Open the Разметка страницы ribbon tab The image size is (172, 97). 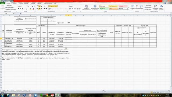click(x=24, y=3)
